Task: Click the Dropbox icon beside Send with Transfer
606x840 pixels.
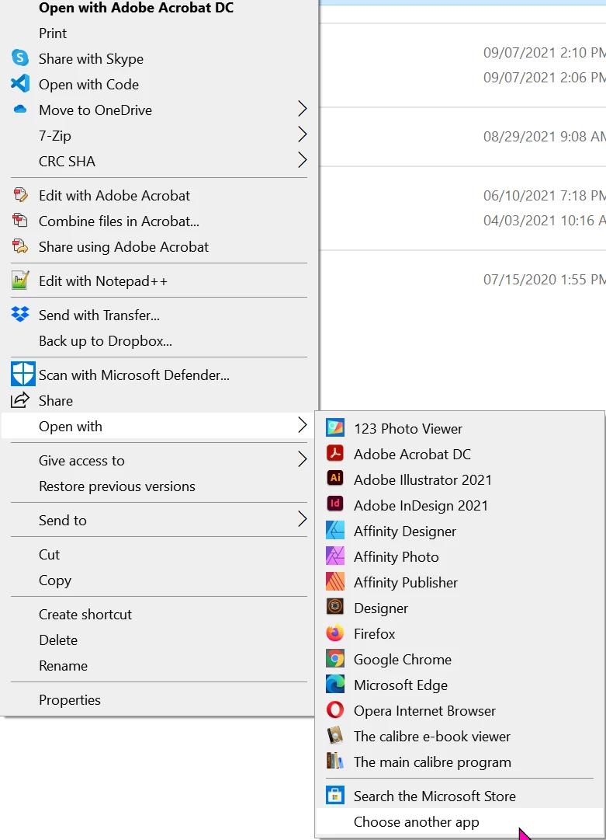Action: click(x=20, y=315)
